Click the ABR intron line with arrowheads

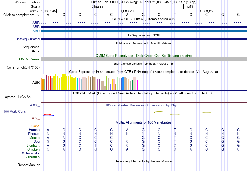[x=144, y=23]
